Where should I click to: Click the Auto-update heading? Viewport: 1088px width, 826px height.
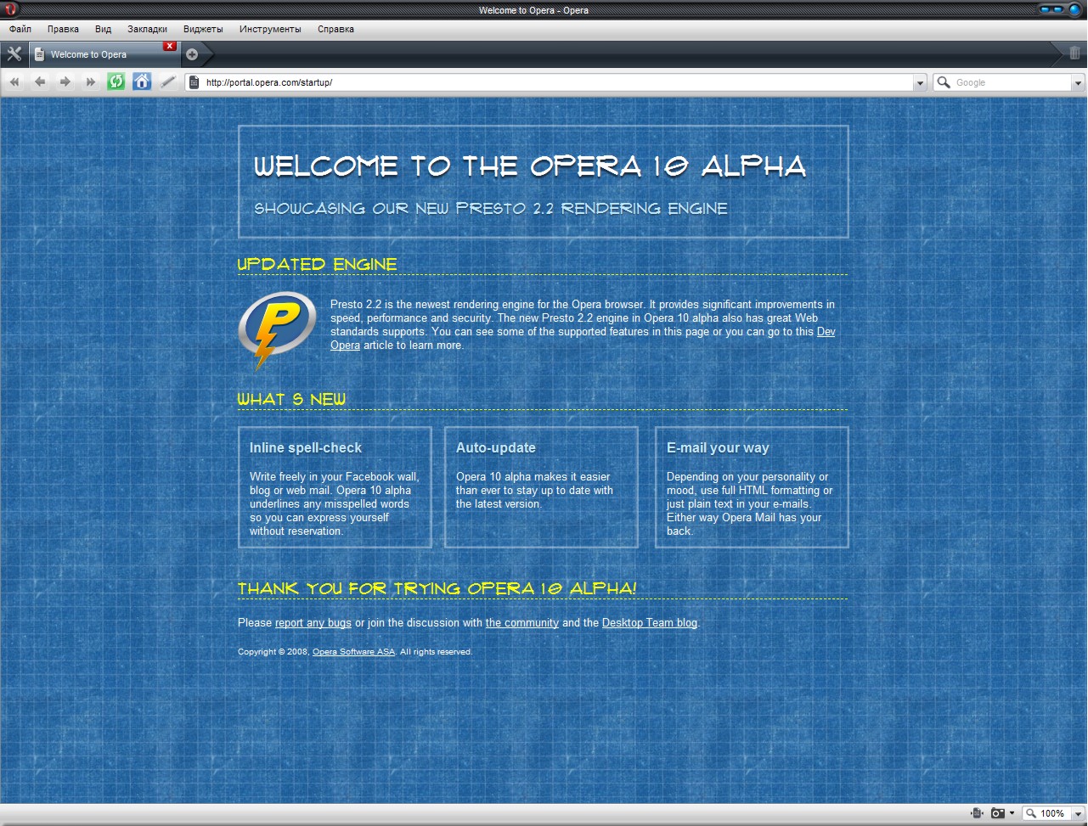click(496, 447)
